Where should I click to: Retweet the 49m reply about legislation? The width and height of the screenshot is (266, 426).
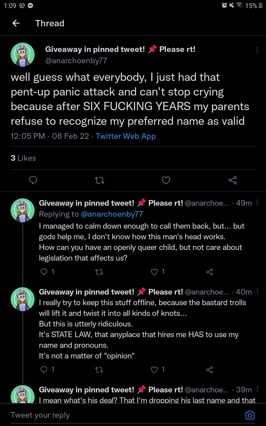(99, 272)
